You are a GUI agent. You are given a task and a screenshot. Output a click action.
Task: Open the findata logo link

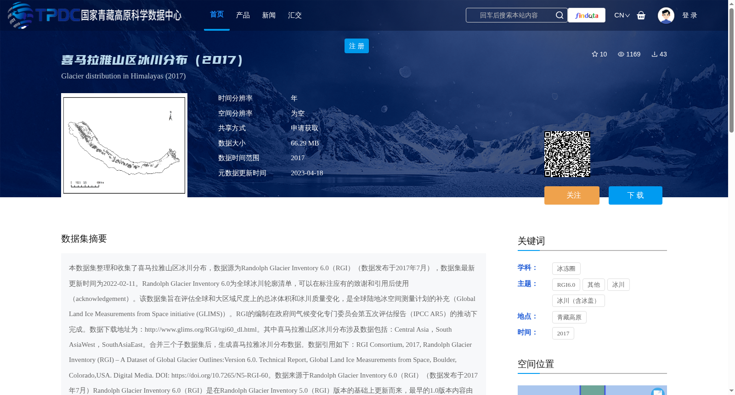(x=587, y=15)
